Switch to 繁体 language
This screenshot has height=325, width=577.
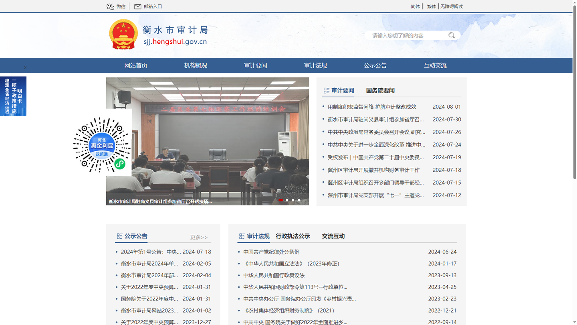coord(432,6)
